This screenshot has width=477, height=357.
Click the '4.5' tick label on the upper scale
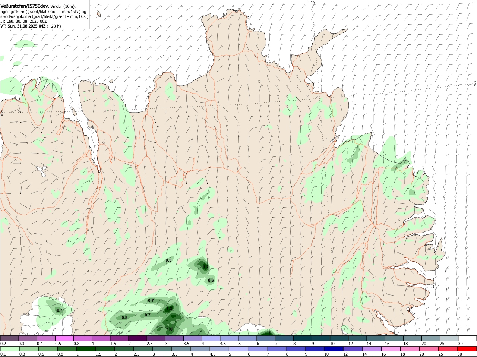[x=223, y=344]
